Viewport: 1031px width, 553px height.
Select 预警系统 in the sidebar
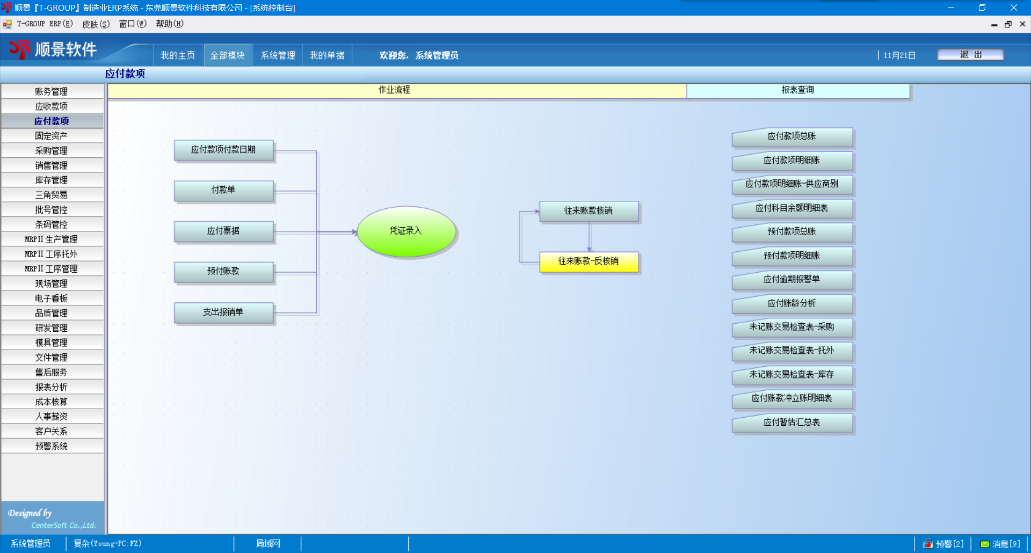coord(52,446)
